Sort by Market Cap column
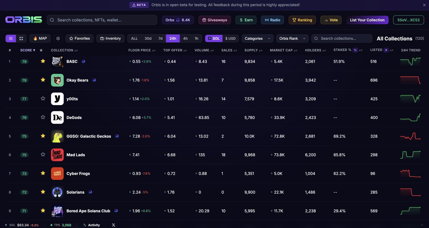This screenshot has width=429, height=228. pyautogui.click(x=283, y=50)
